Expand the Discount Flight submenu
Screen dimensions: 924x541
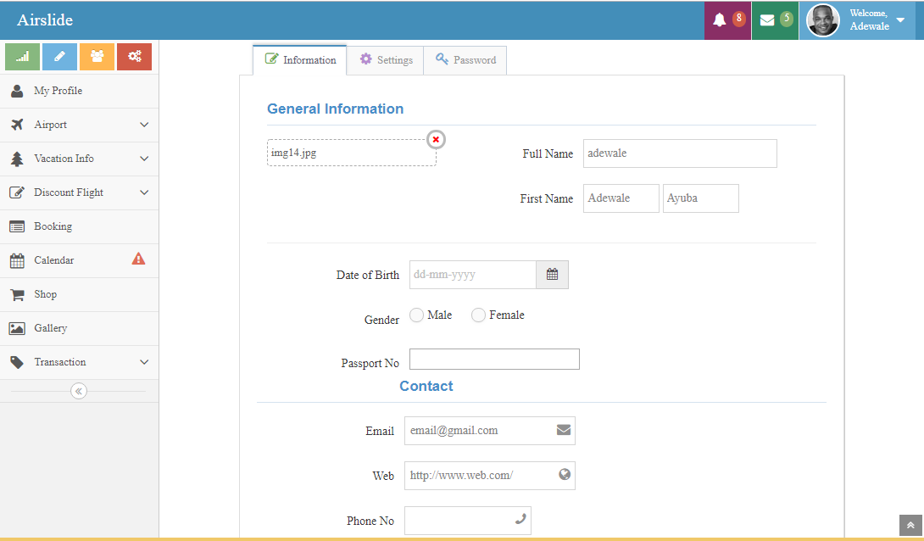[80, 192]
